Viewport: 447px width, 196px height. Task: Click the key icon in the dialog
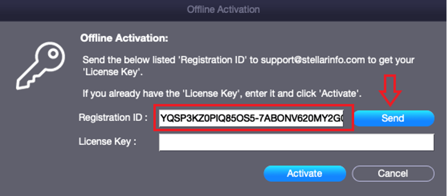pyautogui.click(x=40, y=66)
